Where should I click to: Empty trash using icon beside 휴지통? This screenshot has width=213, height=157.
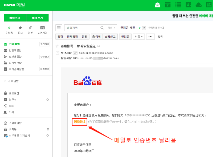click(x=48, y=129)
